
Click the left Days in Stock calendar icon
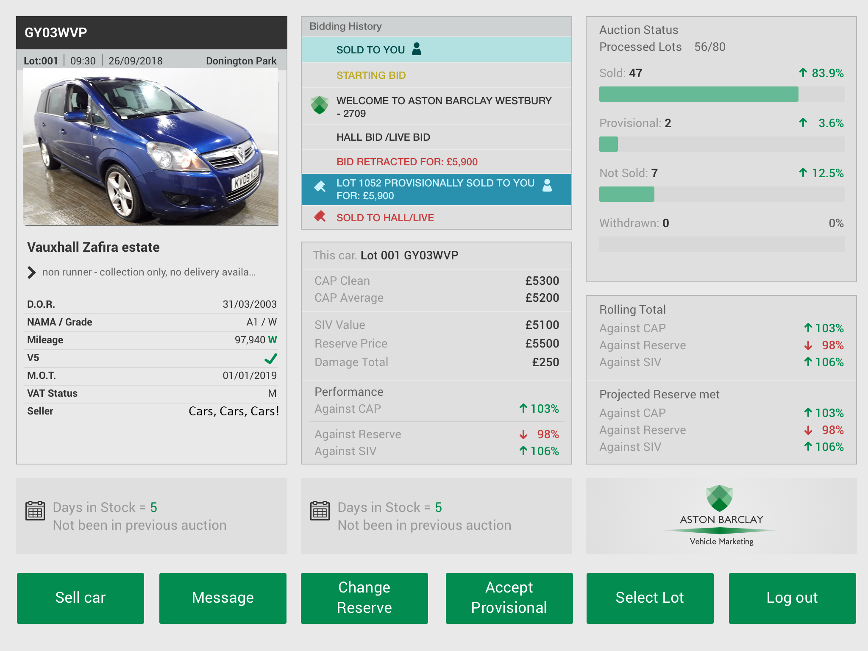[x=35, y=511]
